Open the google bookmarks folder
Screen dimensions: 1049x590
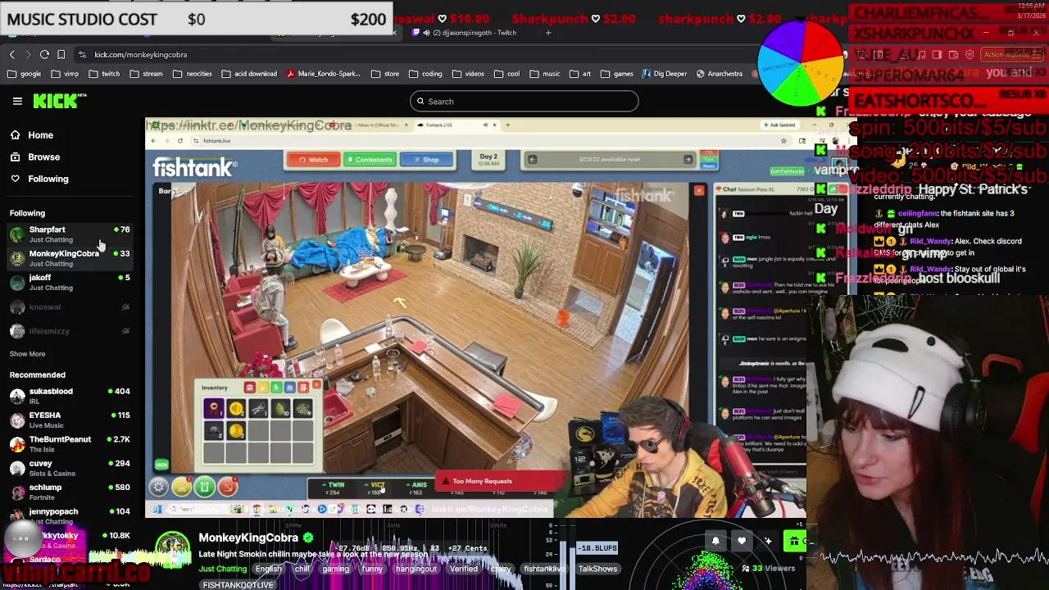click(25, 74)
